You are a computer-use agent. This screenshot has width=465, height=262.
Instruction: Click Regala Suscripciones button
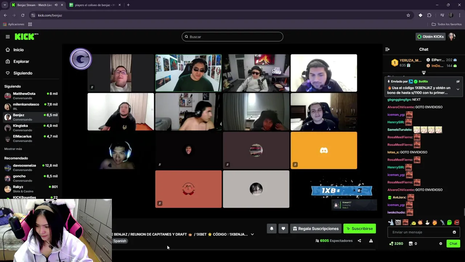316,229
